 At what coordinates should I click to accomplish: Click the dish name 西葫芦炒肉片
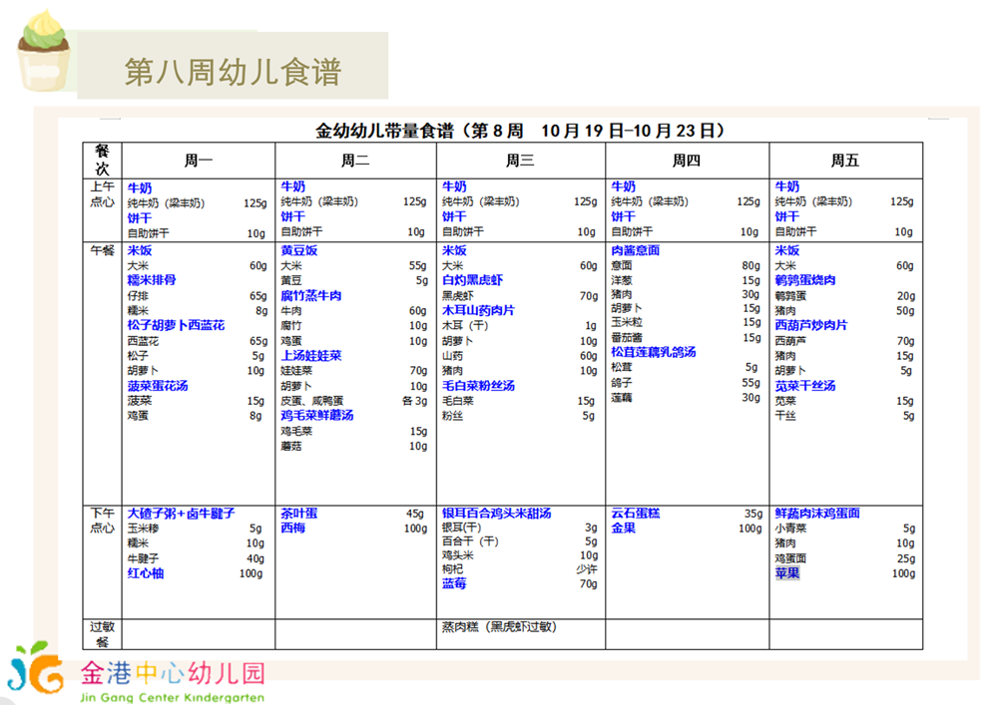point(810,325)
